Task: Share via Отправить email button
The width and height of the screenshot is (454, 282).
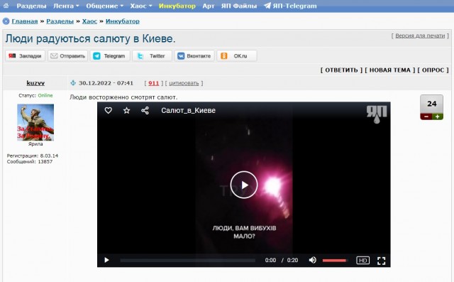Action: tap(68, 56)
